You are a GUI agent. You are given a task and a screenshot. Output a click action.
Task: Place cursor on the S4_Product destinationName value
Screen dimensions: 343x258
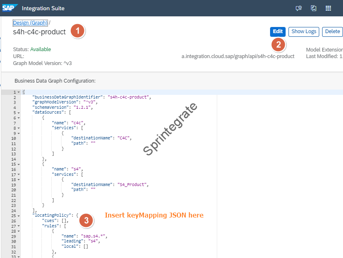coord(132,184)
